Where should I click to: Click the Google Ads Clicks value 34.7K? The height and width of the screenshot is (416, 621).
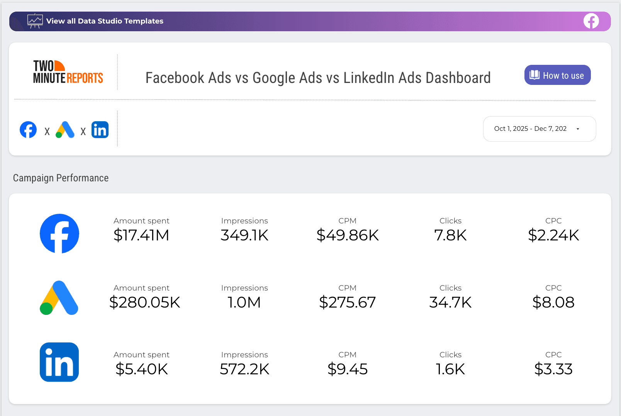pos(450,302)
